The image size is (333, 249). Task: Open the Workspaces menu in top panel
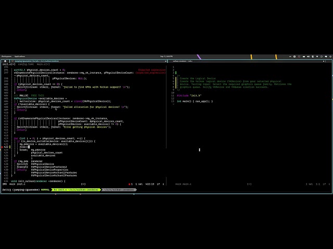tap(6, 57)
